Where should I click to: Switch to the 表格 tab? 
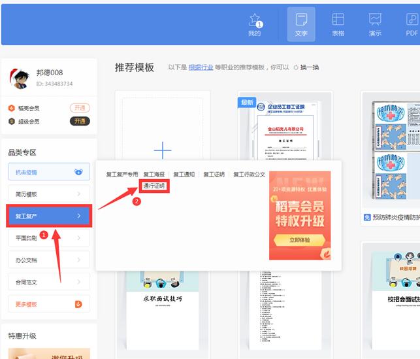(338, 25)
